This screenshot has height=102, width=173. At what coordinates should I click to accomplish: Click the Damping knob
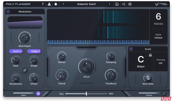point(111,56)
